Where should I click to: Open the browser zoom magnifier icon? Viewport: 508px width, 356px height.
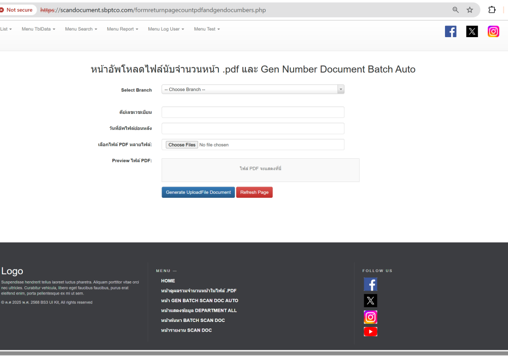pyautogui.click(x=456, y=10)
